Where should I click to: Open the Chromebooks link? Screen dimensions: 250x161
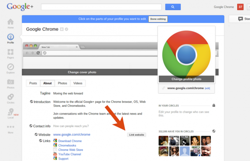point(67,146)
